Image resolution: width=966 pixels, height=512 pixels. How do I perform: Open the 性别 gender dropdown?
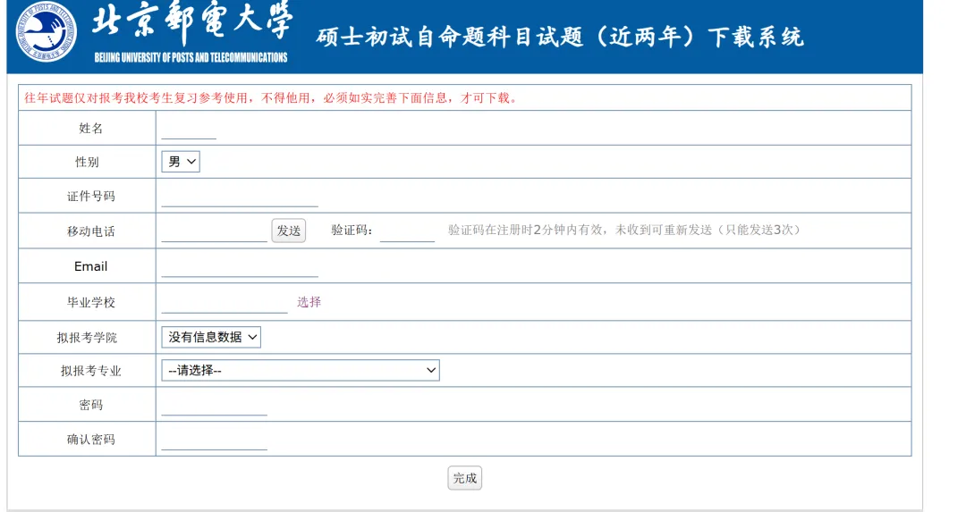tap(181, 162)
